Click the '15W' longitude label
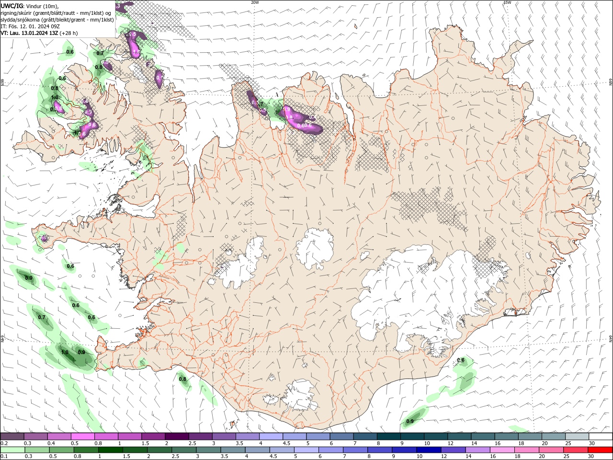613x460 pixels. pyautogui.click(x=507, y=2)
